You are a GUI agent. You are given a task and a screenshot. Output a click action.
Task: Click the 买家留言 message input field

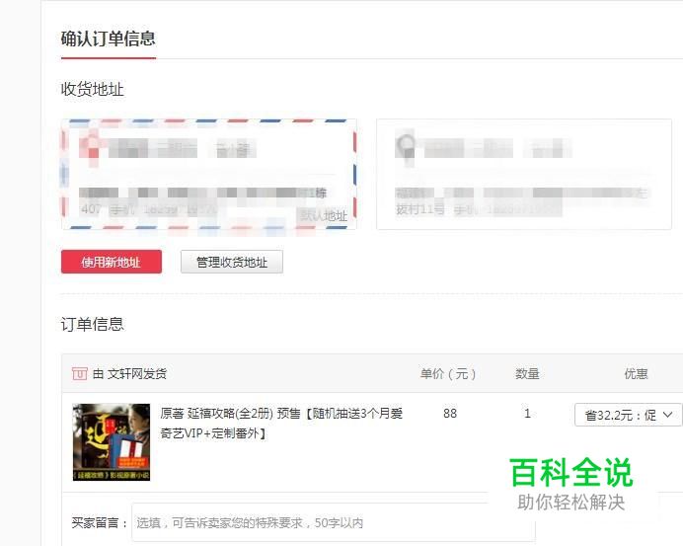click(334, 522)
